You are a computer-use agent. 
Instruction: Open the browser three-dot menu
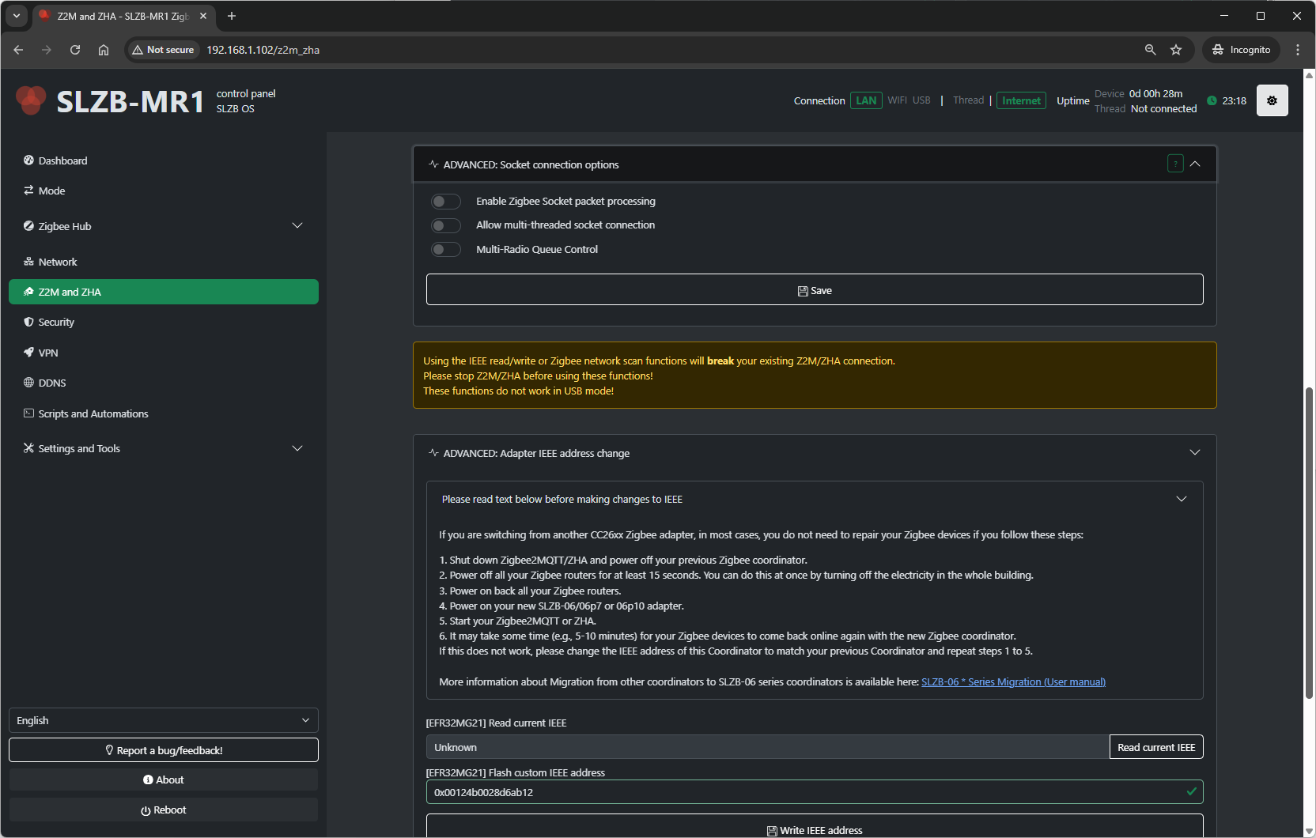click(x=1298, y=50)
